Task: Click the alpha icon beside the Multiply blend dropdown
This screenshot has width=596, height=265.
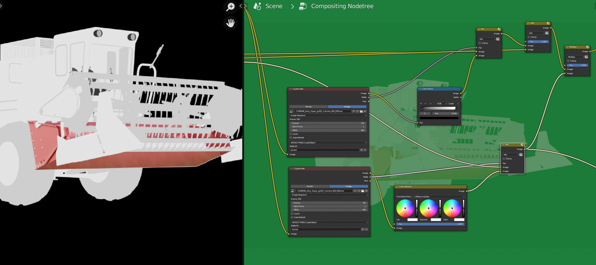Action: pos(586,57)
